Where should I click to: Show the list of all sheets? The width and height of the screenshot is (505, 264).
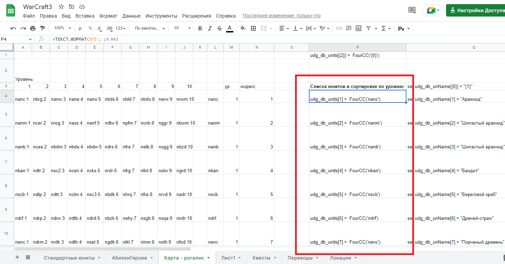coord(28,257)
